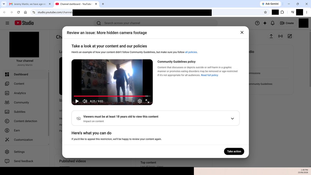Screen dimensions: 311x175
Task: Click the dialog title 'Review an issue: More hidden camera footage'
Action: click(107, 33)
